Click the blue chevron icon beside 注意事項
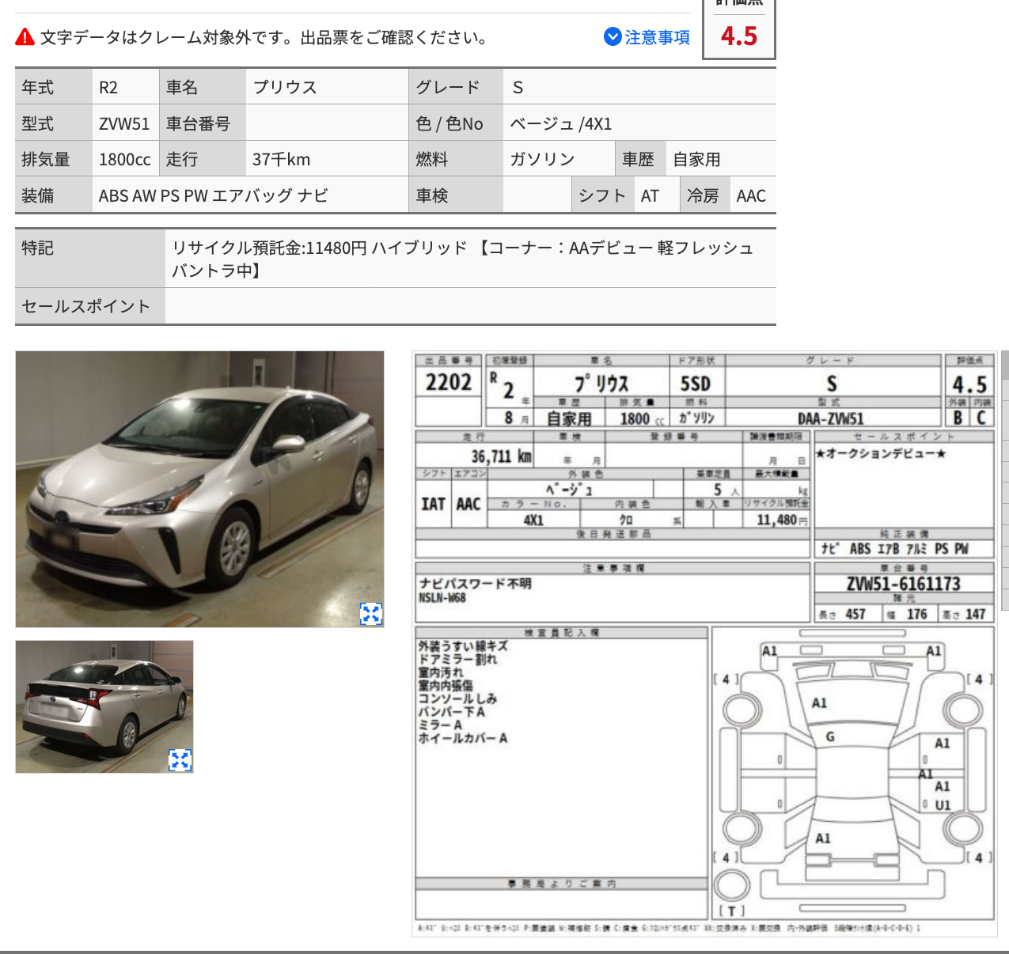Screen dimensions: 1009x954 (x=613, y=36)
